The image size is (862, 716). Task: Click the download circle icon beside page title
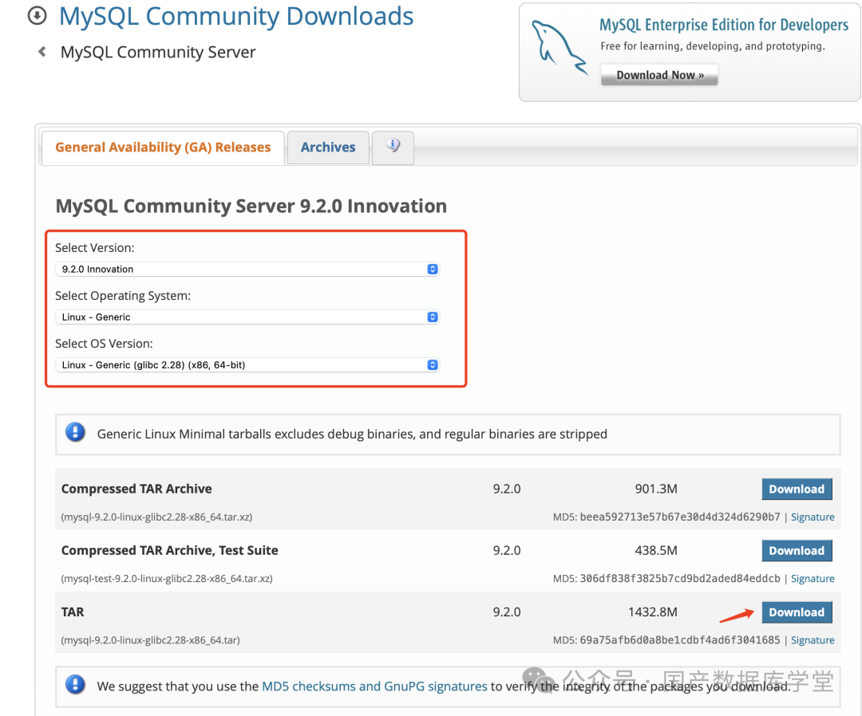point(38,15)
